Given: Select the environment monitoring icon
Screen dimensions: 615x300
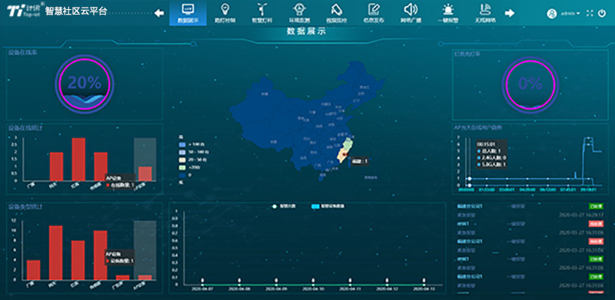Looking at the screenshot, I should 299,8.
